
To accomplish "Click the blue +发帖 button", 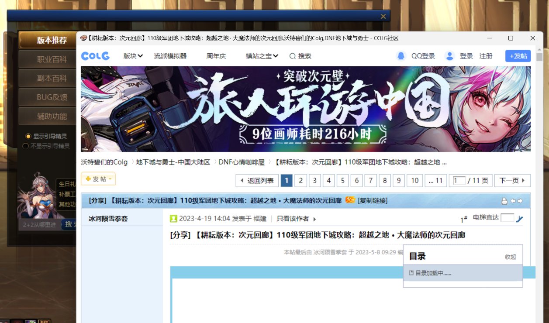I will coord(518,56).
